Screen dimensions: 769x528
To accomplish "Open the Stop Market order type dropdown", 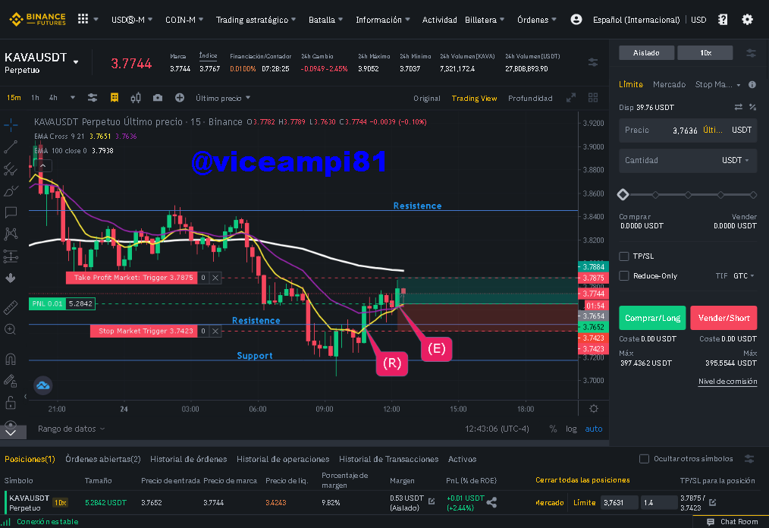I will [x=717, y=84].
